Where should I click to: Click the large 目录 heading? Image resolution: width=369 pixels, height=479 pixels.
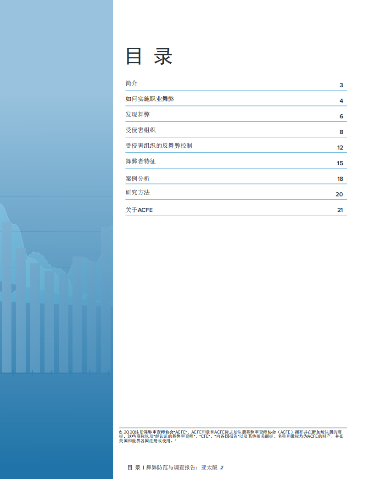pos(149,56)
